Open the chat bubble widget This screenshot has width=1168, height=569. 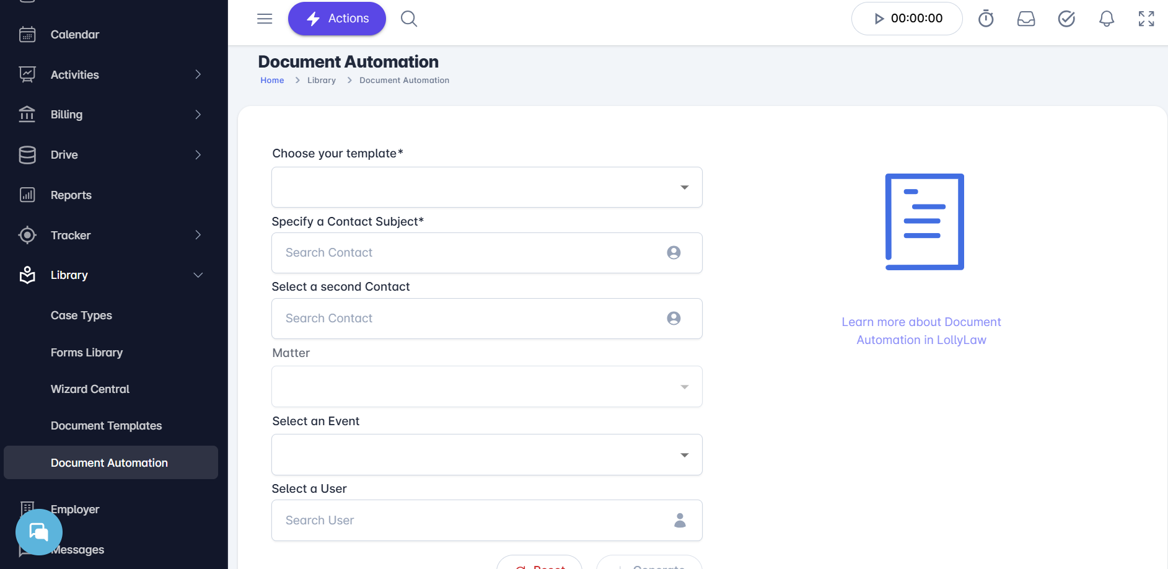[x=39, y=532]
